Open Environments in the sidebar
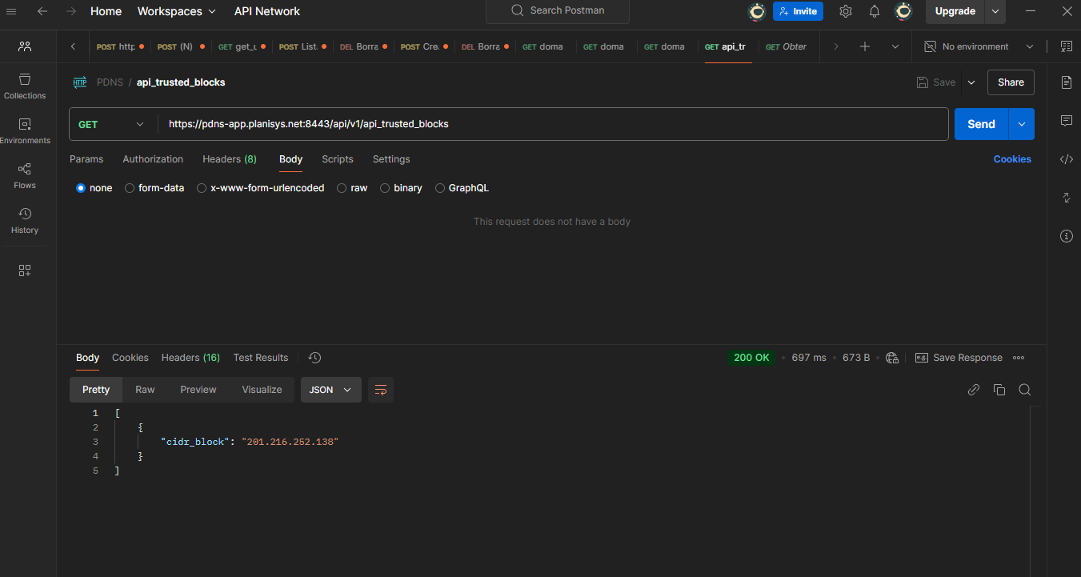The width and height of the screenshot is (1081, 577). pos(25,131)
